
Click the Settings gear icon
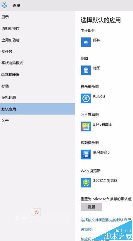pyautogui.click(x=4, y=5)
